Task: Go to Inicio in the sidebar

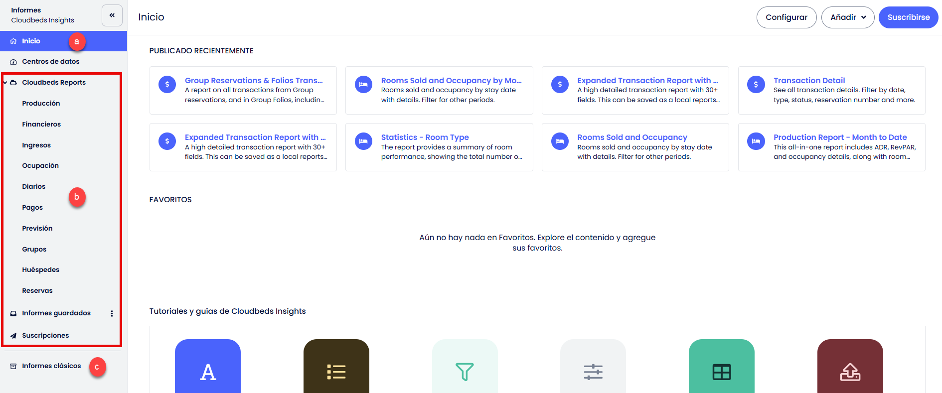Action: (31, 41)
